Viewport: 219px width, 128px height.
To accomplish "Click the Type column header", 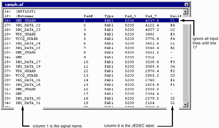I will click(109, 16).
